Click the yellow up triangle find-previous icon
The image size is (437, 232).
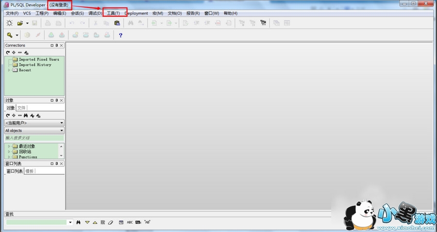click(x=95, y=222)
